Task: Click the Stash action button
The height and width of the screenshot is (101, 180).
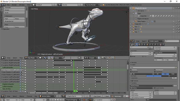Action: point(106,96)
